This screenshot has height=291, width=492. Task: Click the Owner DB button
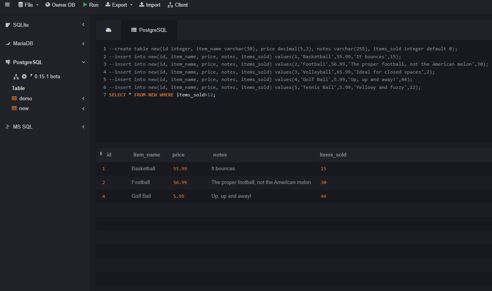pos(60,5)
